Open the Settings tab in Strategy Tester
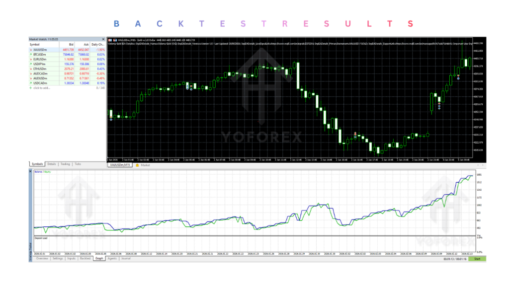This screenshot has width=509, height=286. (x=58, y=258)
